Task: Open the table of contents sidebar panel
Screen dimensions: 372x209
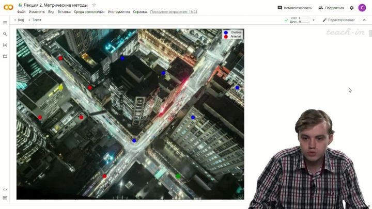Action: [5, 23]
